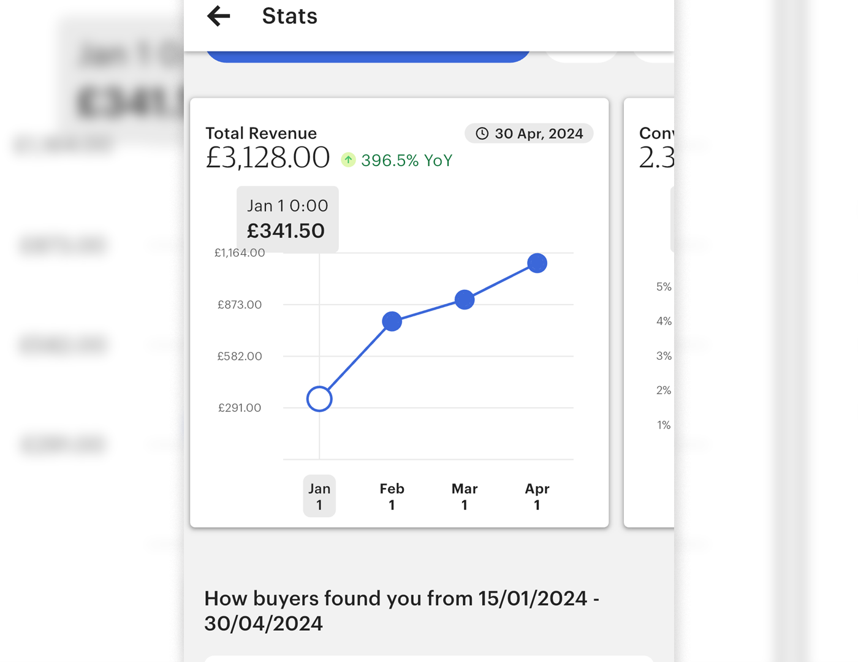Click the Jan 1 £341.50 tooltip
Viewport: 858px width, 662px height.
287,219
